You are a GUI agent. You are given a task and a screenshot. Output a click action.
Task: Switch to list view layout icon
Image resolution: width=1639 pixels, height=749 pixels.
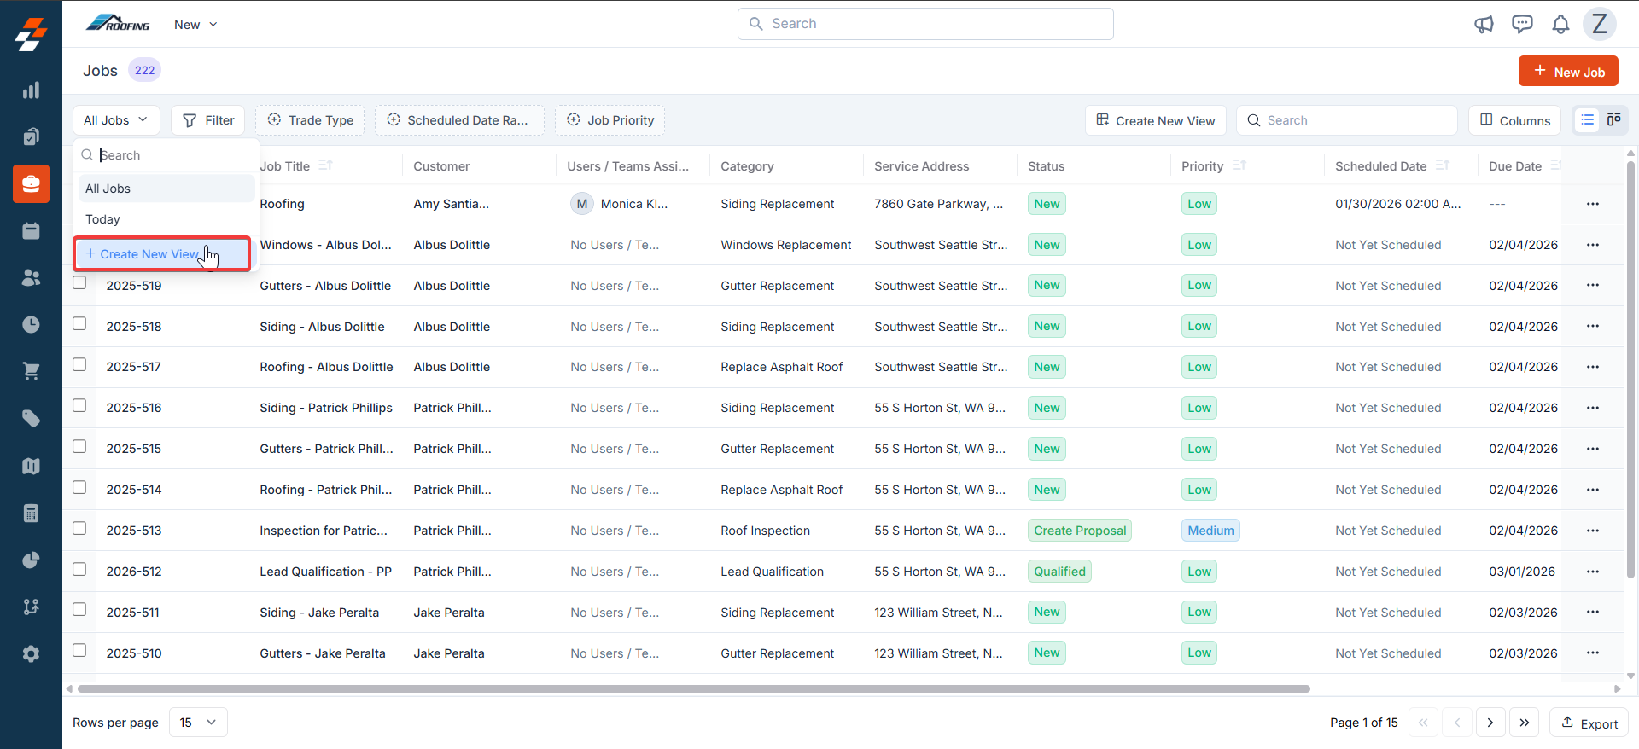(1587, 120)
